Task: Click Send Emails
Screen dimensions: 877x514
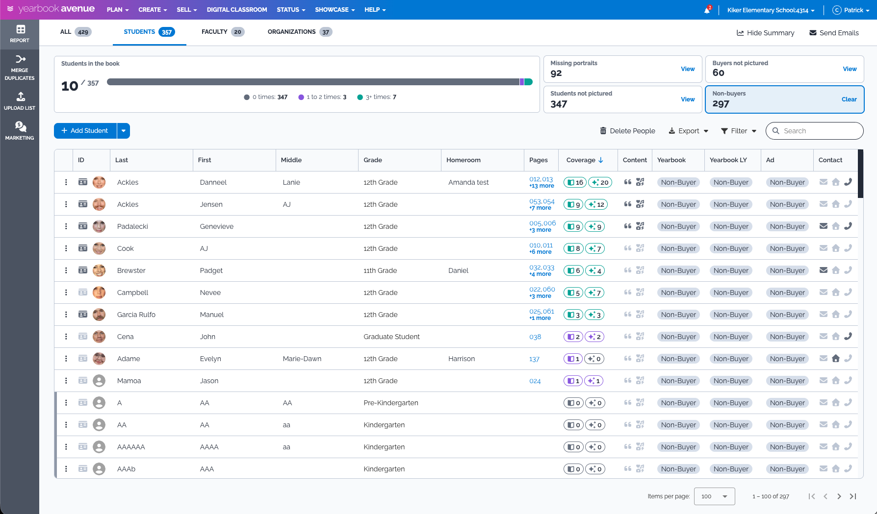Action: coord(834,33)
